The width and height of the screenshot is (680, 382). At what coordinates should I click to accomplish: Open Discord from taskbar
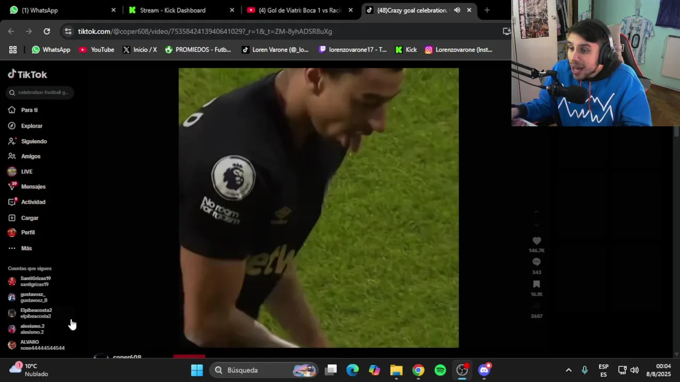(x=484, y=370)
